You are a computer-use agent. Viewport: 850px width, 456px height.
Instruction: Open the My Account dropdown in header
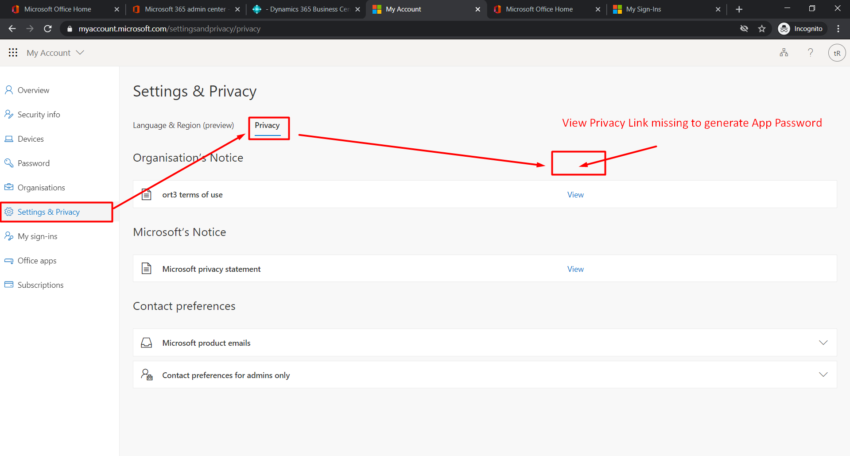(x=55, y=53)
